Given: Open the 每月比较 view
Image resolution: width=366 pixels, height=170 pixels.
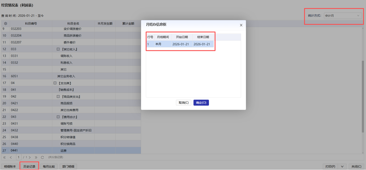Looking at the screenshot, I should (49, 167).
